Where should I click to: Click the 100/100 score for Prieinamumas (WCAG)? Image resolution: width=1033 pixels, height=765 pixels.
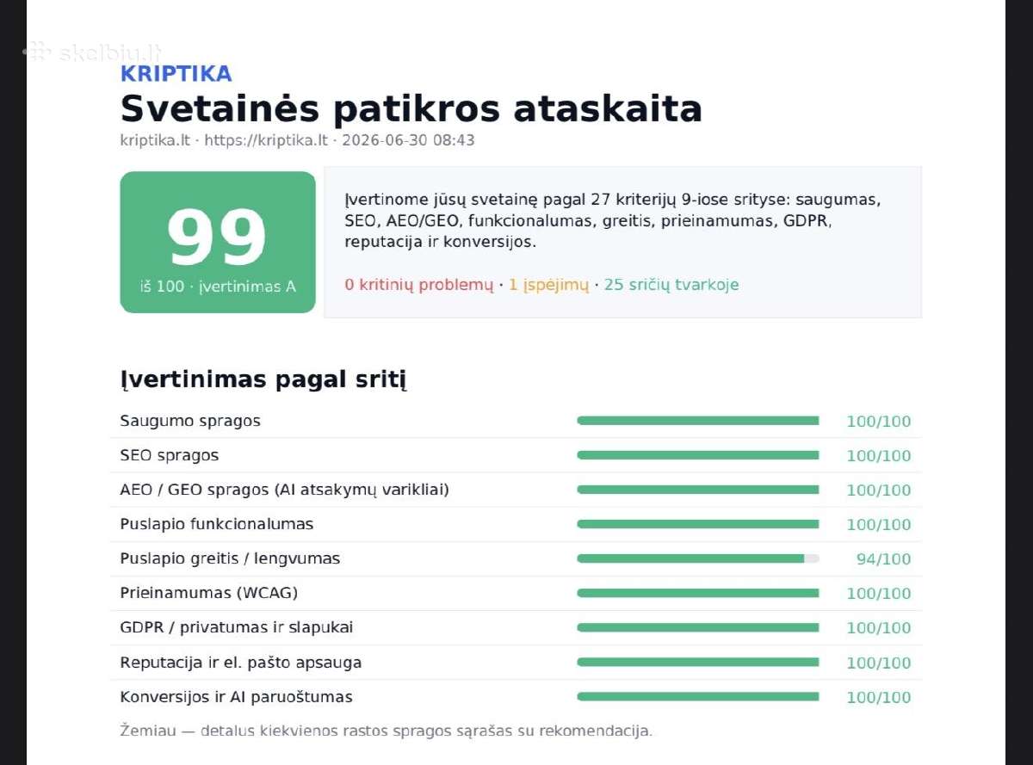click(879, 594)
